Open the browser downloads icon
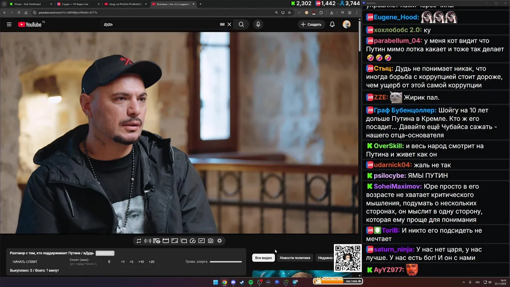This screenshot has height=287, width=510. tap(331, 12)
